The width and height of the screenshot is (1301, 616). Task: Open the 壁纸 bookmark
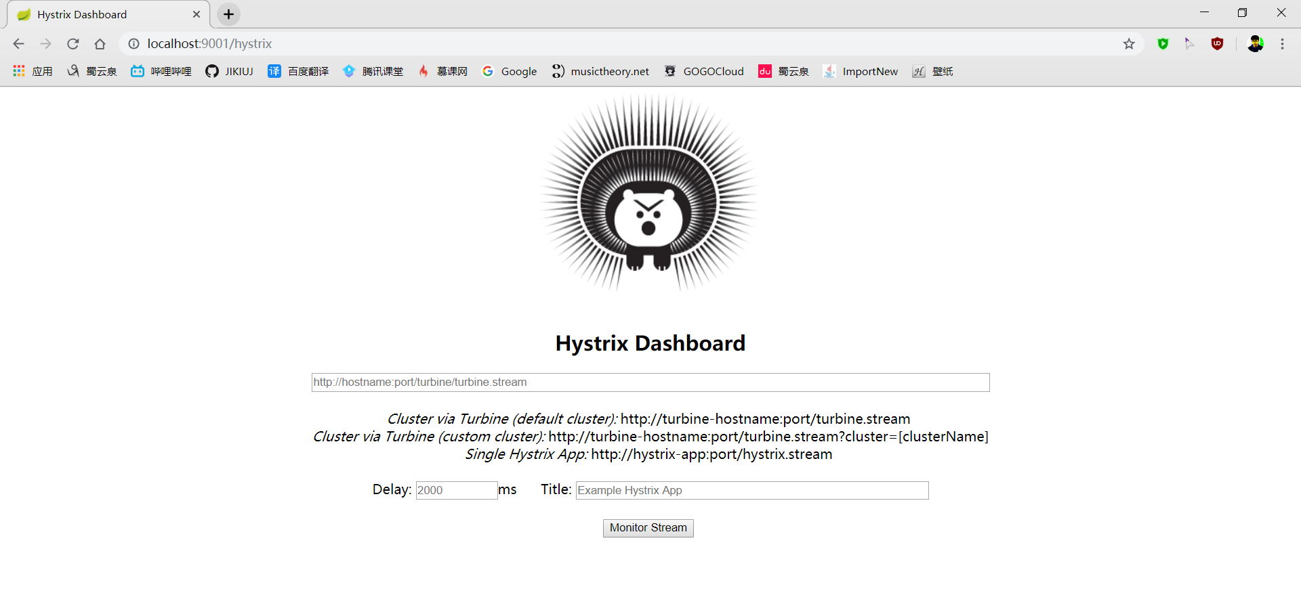pos(933,71)
